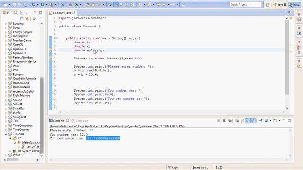
Task: Click Previous Annotation arrow icon
Action: click(149, 4)
